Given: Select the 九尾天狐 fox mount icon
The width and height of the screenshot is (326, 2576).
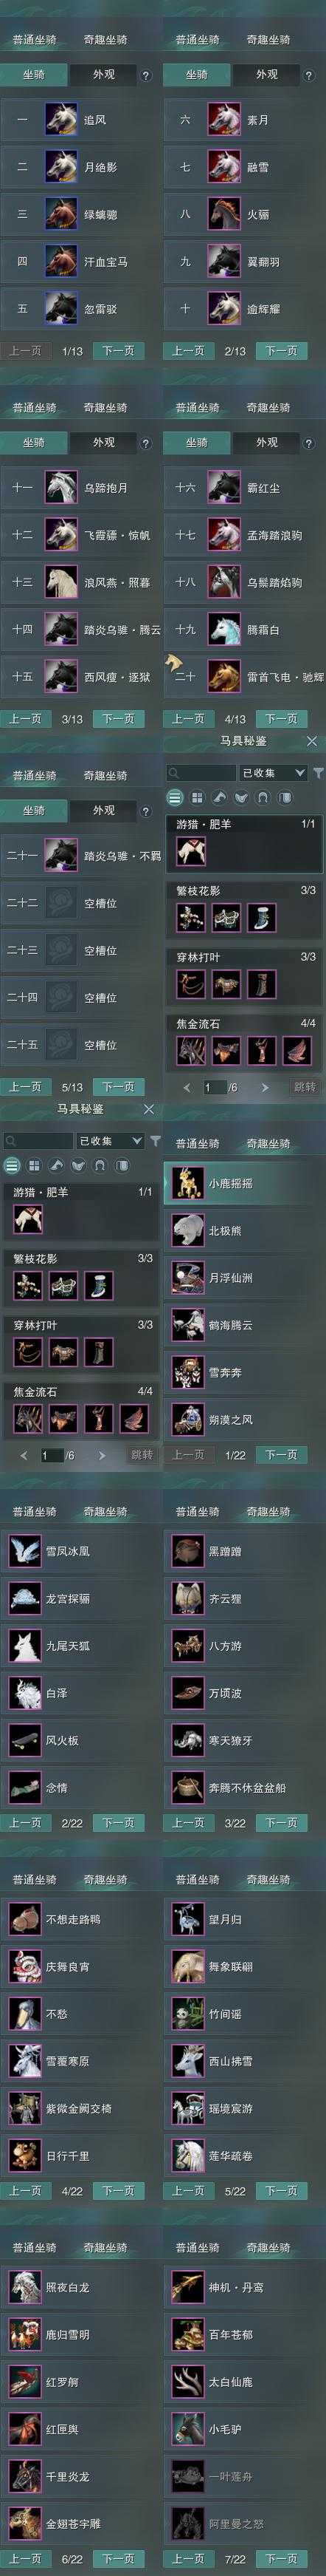Looking at the screenshot, I should (x=24, y=1646).
